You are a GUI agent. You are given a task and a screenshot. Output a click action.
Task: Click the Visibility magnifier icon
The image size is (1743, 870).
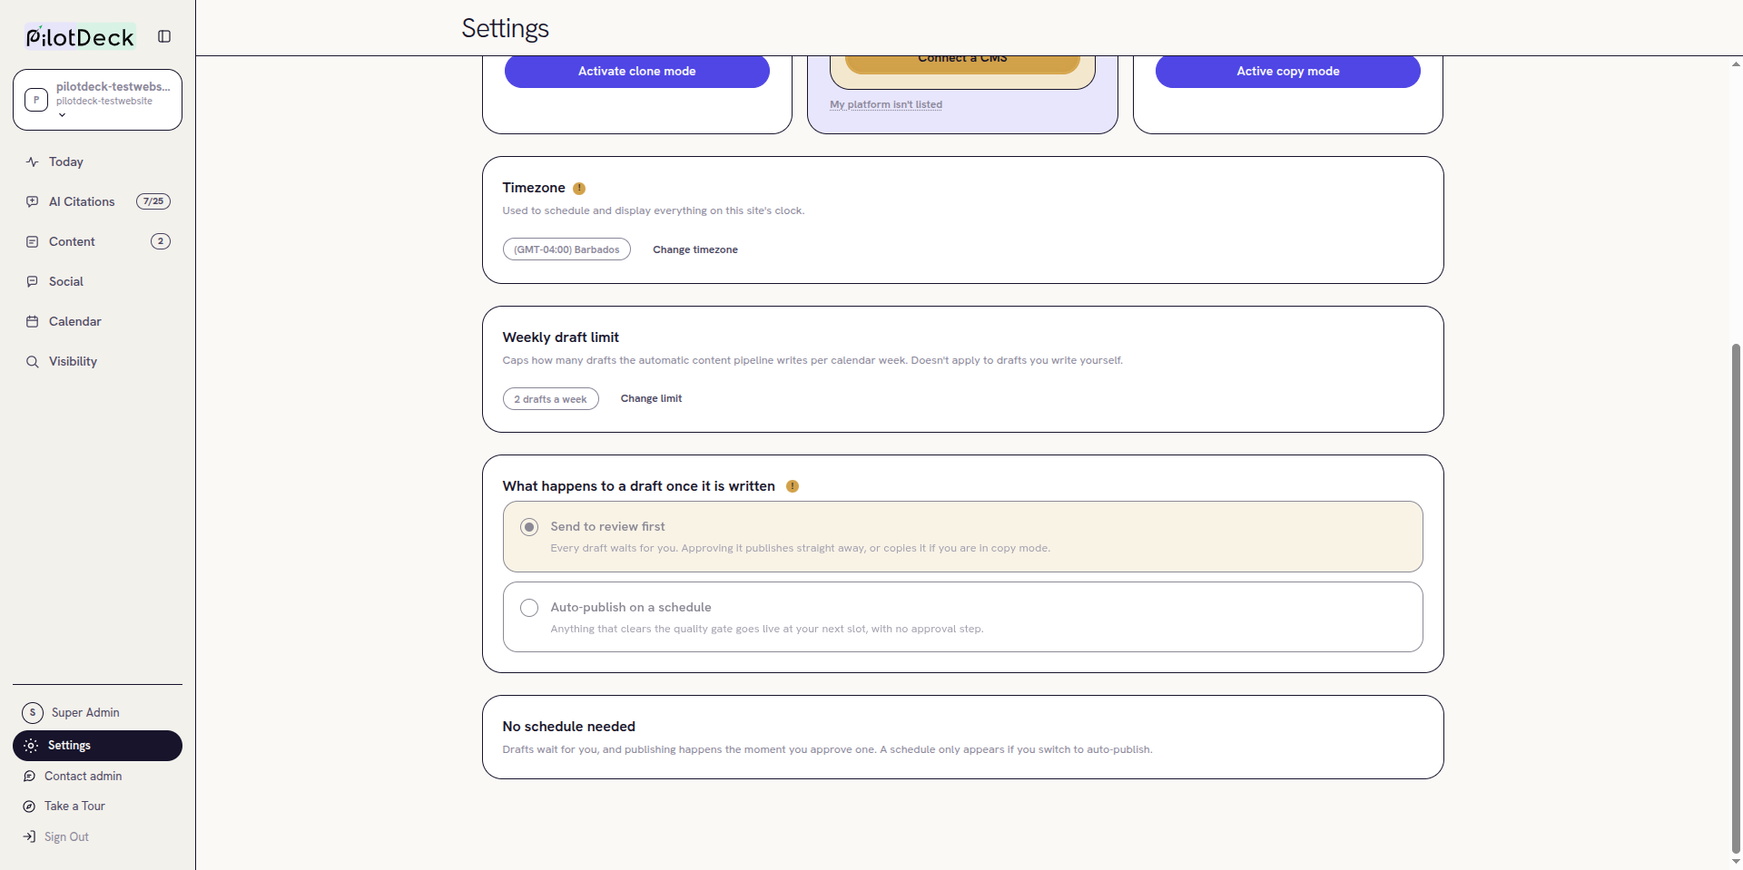tap(33, 361)
